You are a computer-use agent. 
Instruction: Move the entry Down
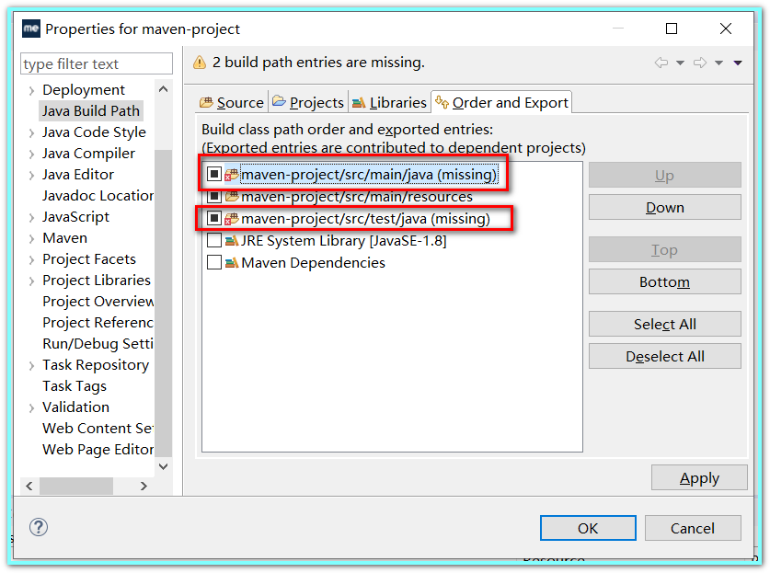(664, 207)
